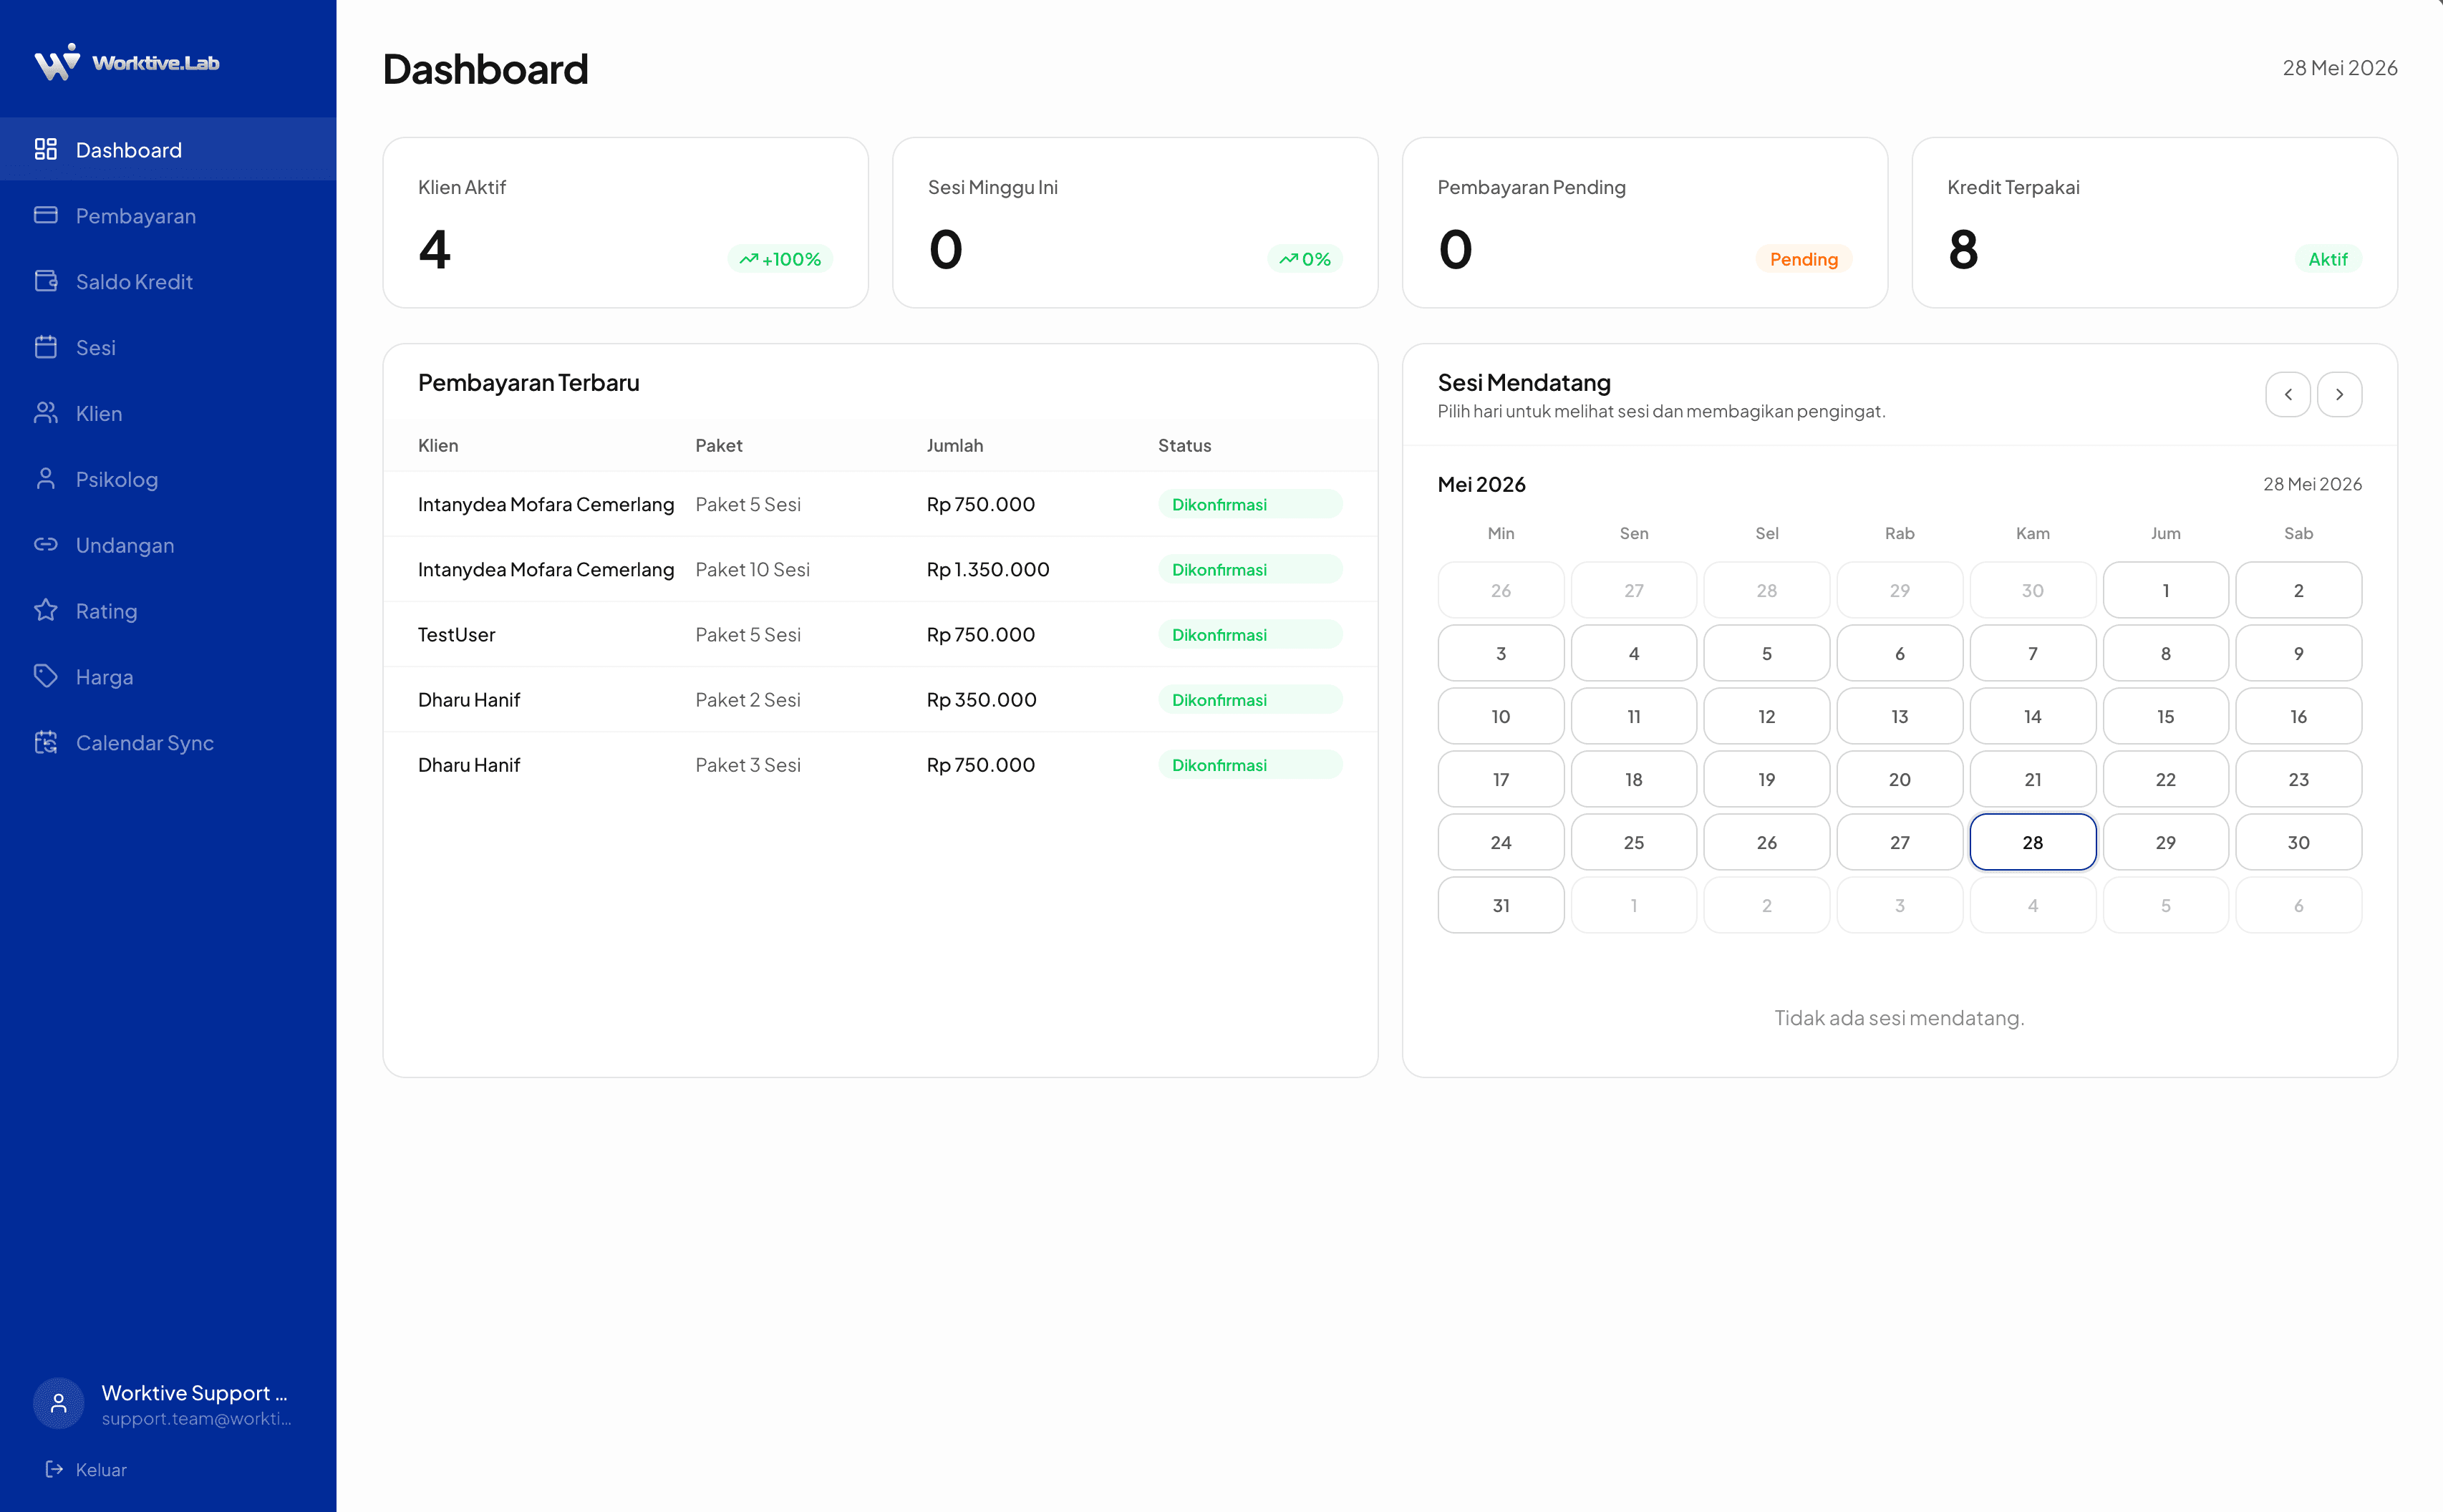The height and width of the screenshot is (1512, 2443).
Task: Click Dikonfirmasi status in TestUser row
Action: pyautogui.click(x=1249, y=634)
